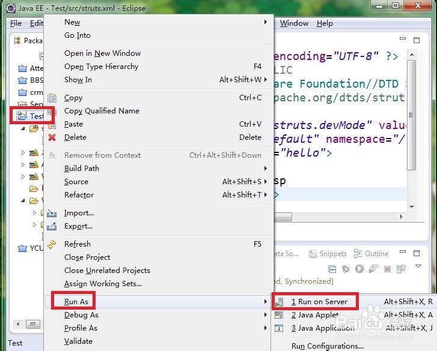Click the editor horizontal scrollbar thumb

(x=283, y=217)
